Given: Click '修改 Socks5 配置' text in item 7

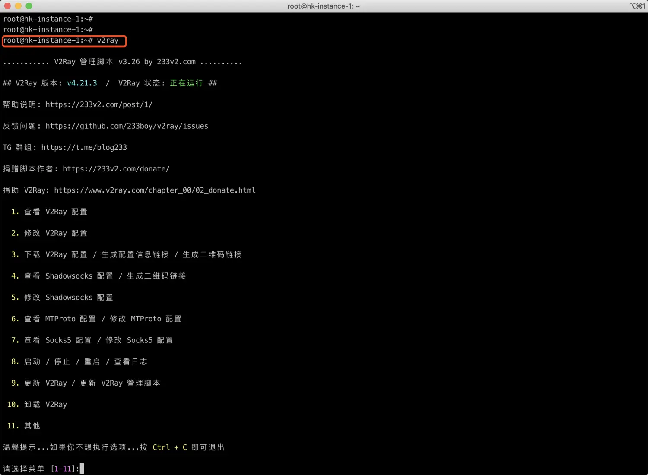Looking at the screenshot, I should pyautogui.click(x=139, y=340).
